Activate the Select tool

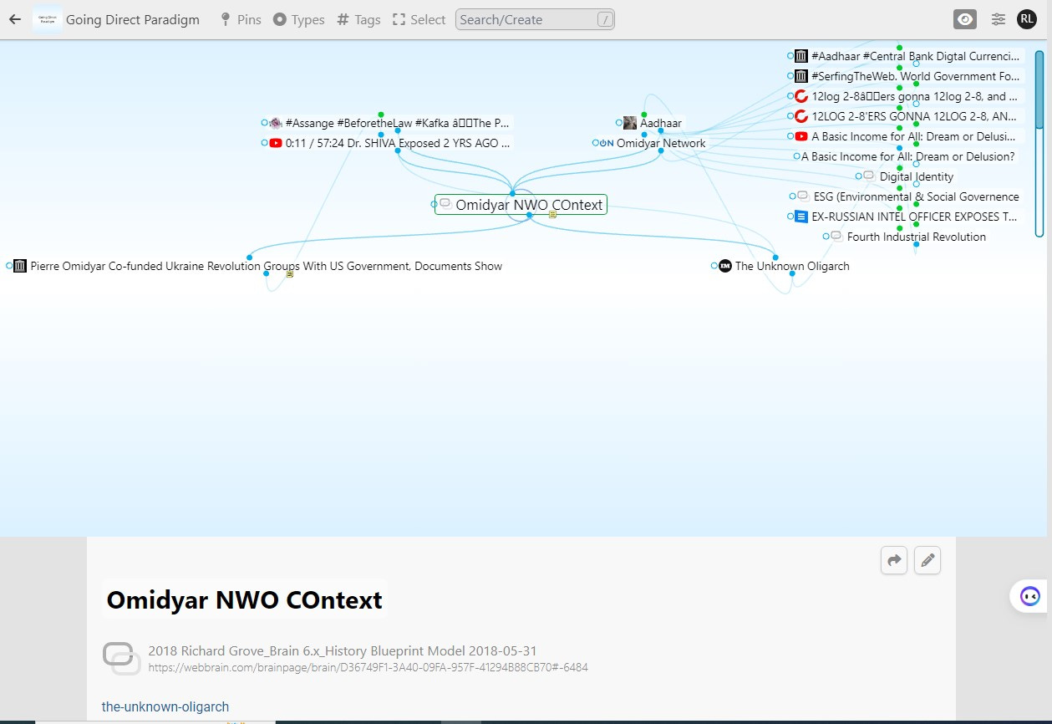(419, 19)
